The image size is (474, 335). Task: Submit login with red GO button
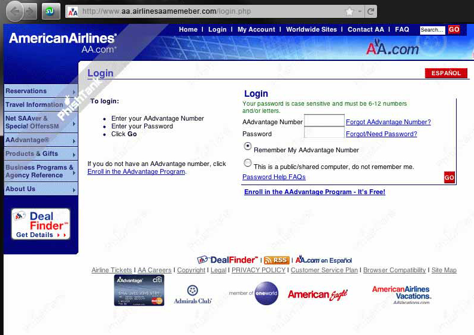click(449, 177)
